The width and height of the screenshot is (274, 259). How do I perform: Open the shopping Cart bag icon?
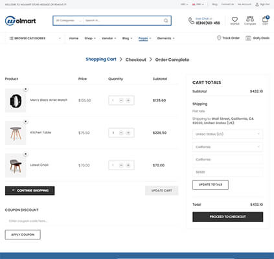coord(265,19)
